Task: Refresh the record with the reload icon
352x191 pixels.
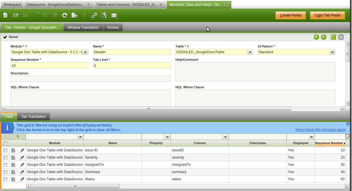Action: click(65, 15)
